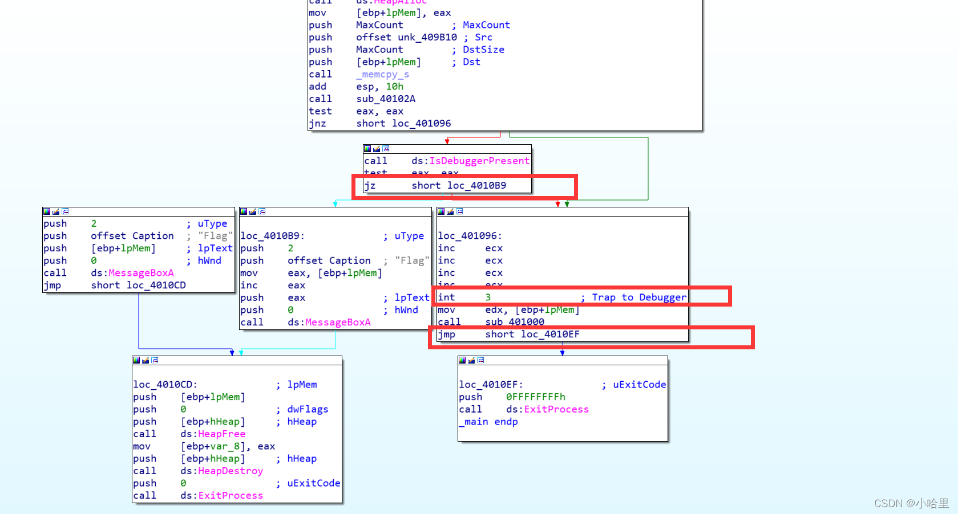
Task: Click pencil edit icon on loc_4010B9 node
Action: [253, 211]
